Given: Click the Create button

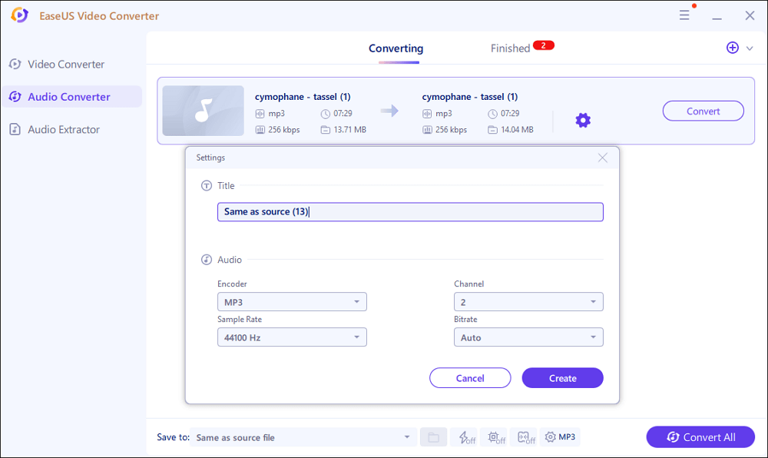Looking at the screenshot, I should 562,378.
